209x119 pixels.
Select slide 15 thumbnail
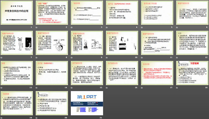87,73
